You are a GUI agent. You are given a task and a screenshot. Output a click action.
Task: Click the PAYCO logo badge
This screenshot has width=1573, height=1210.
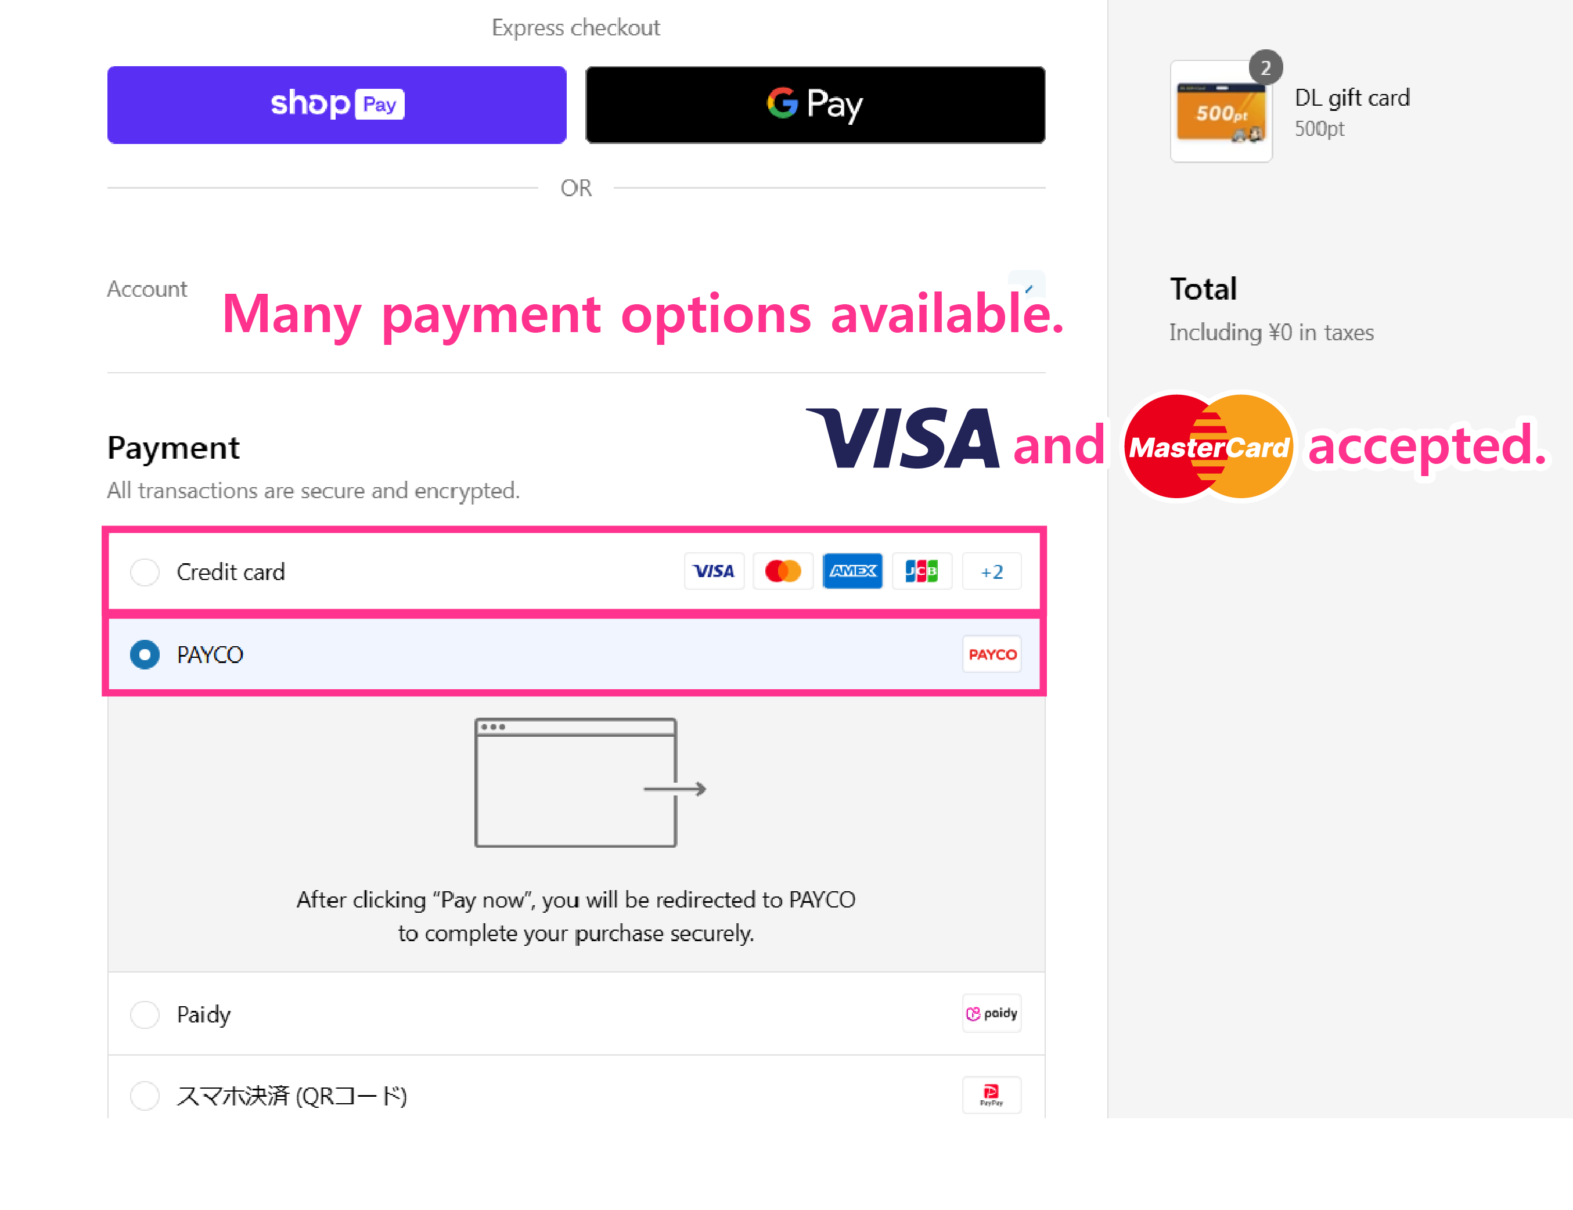992,654
